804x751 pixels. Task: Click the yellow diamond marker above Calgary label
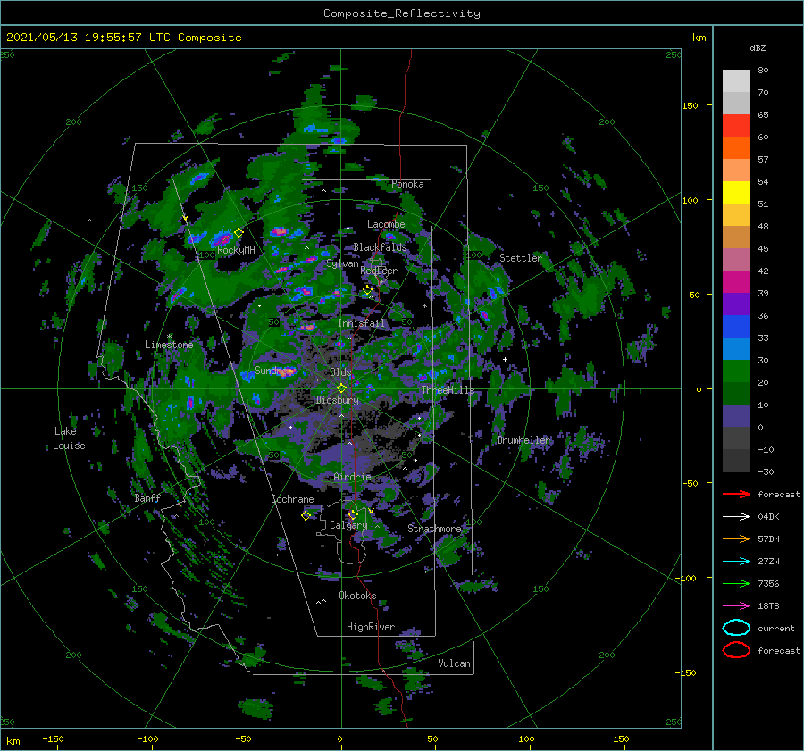click(x=353, y=514)
